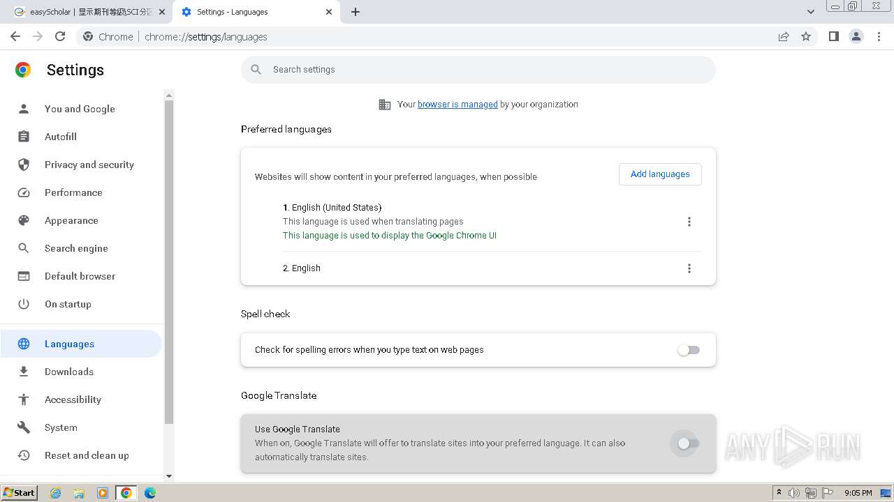Click the clipboard icon beside Autofill
This screenshot has width=894, height=502.
[24, 137]
